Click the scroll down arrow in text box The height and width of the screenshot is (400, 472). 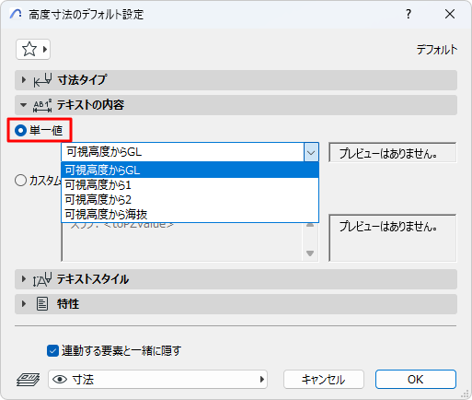coord(310,253)
